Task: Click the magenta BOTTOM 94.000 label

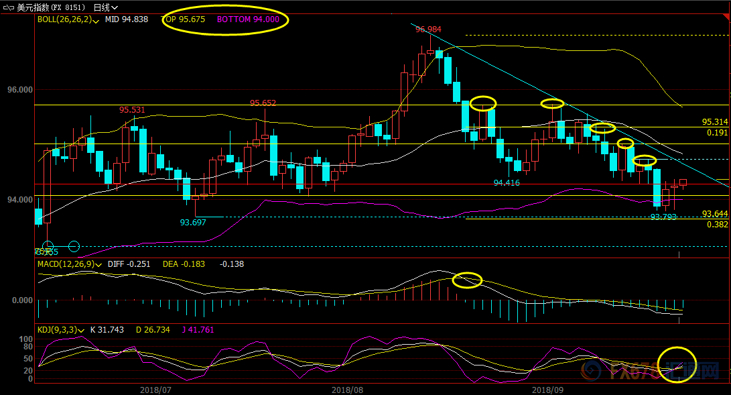Action: pos(248,19)
